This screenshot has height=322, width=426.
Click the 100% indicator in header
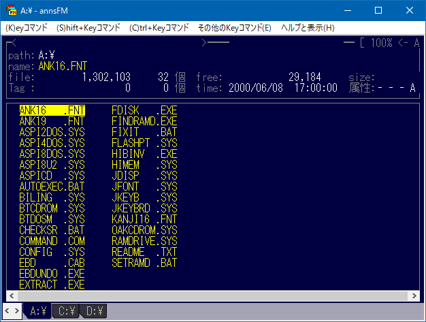(x=382, y=43)
